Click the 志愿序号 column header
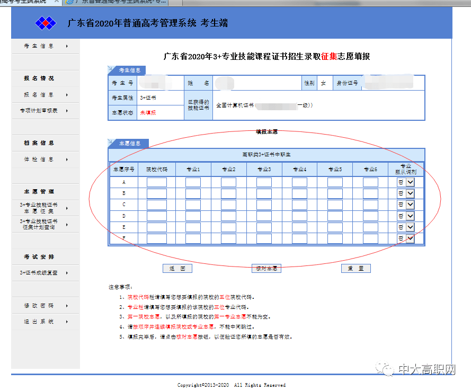471x390 pixels. 123,170
